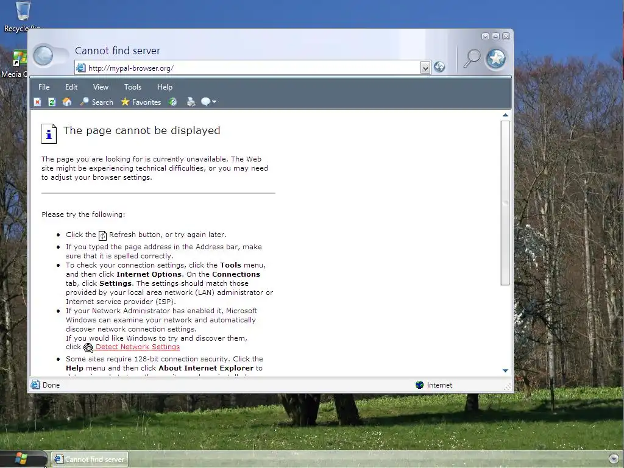Click the Stop loading icon in toolbar
Screen dimensions: 624x468
(37, 102)
